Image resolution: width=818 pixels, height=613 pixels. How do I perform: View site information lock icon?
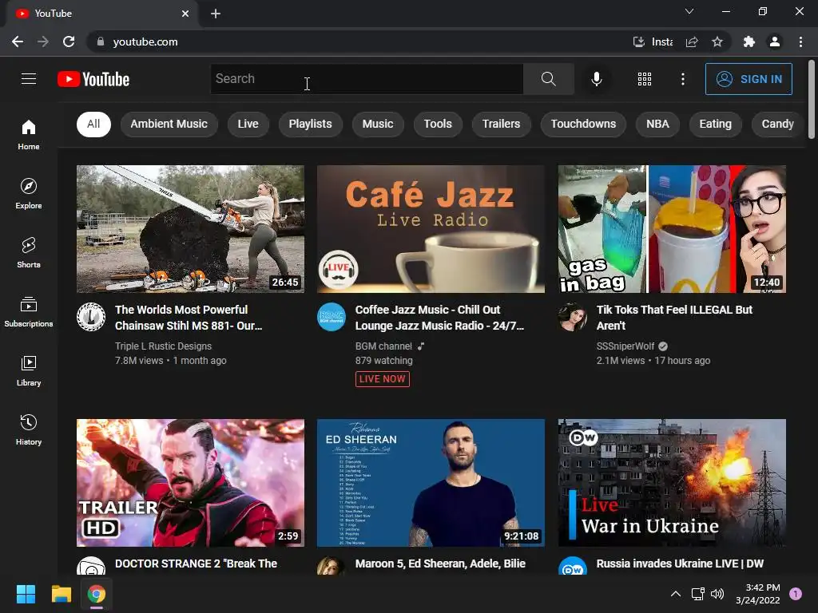101,42
